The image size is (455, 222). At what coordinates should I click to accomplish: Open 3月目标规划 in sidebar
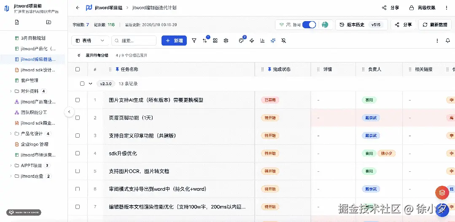[33, 38]
